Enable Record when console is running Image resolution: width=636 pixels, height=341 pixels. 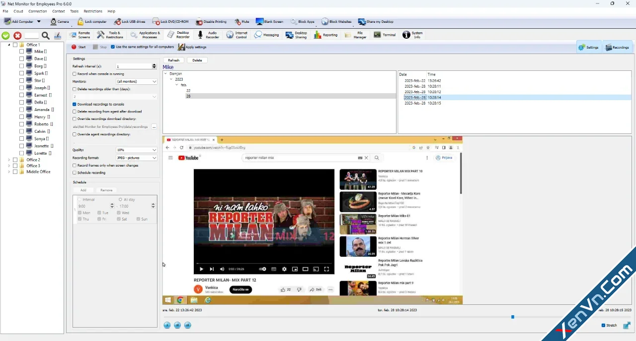click(x=75, y=74)
